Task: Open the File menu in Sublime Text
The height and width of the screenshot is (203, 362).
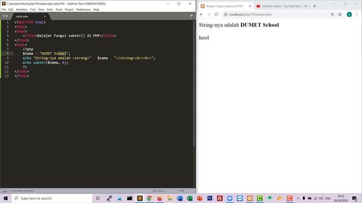Action: click(x=3, y=10)
